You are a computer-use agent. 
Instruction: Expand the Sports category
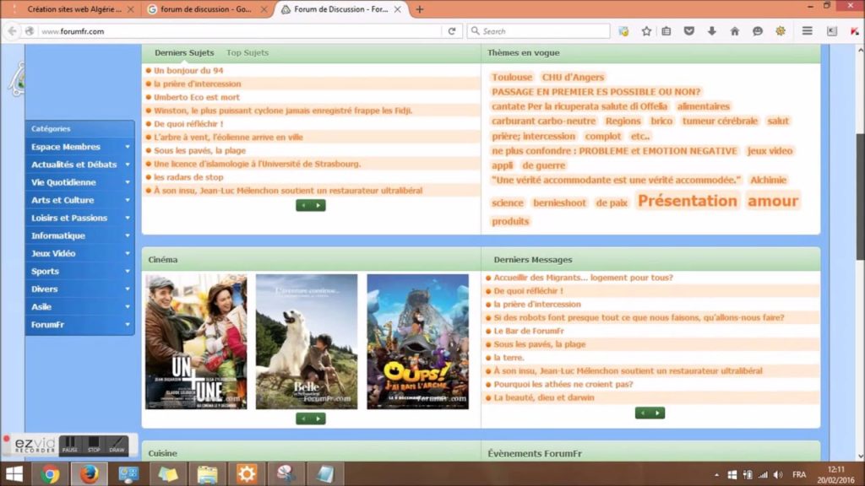tap(80, 271)
